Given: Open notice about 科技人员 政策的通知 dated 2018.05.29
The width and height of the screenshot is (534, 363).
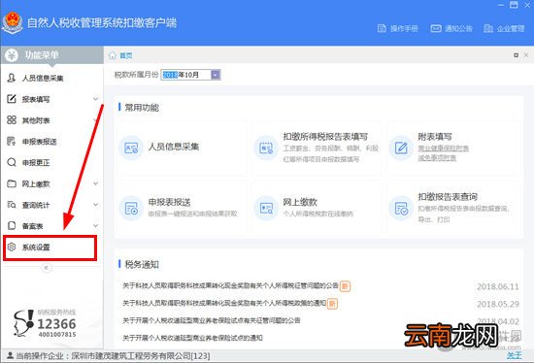Looking at the screenshot, I should pos(224,303).
